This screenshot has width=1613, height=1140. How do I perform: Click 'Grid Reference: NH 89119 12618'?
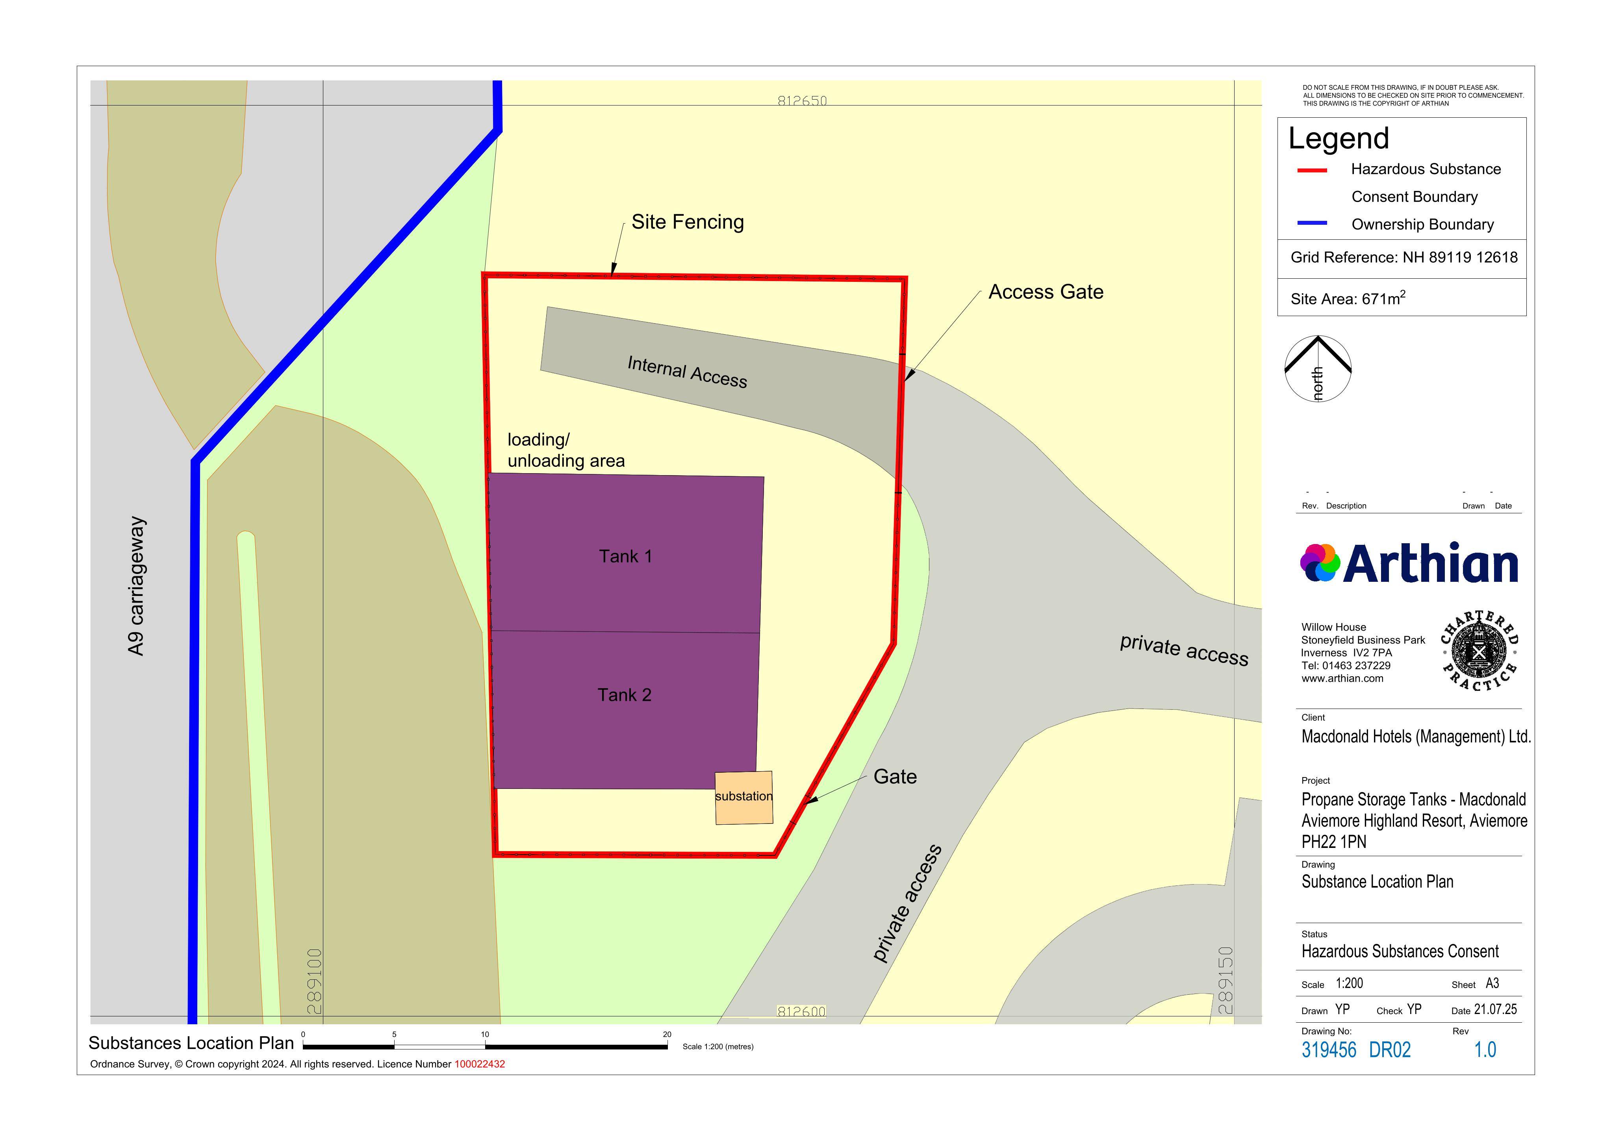[x=1404, y=258]
